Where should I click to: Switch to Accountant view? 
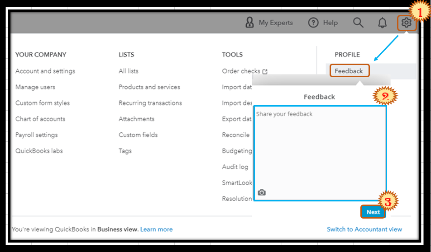click(364, 229)
